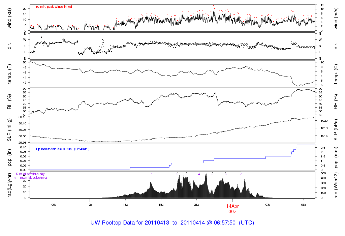Click purple hour marker '1' in radiation panel
This screenshot has width=345, height=236.
[152, 174]
